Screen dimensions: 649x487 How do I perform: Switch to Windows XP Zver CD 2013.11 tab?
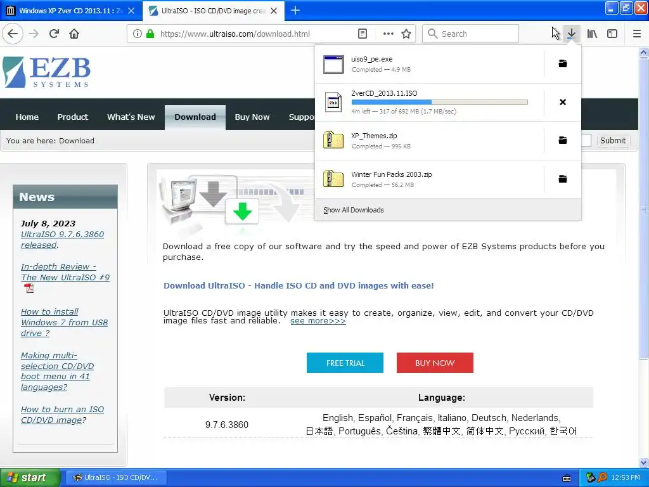click(x=71, y=11)
